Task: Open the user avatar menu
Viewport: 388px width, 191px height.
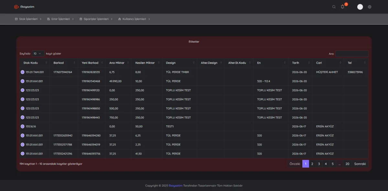Action: (x=360, y=7)
